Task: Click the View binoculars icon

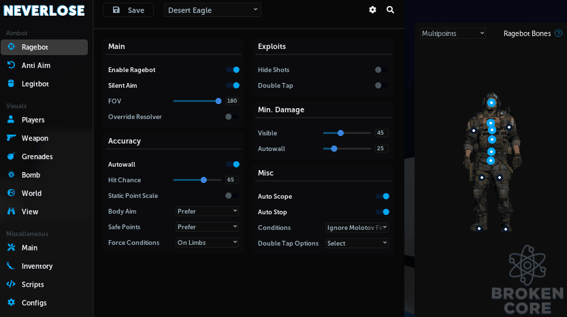Action: pyautogui.click(x=11, y=211)
